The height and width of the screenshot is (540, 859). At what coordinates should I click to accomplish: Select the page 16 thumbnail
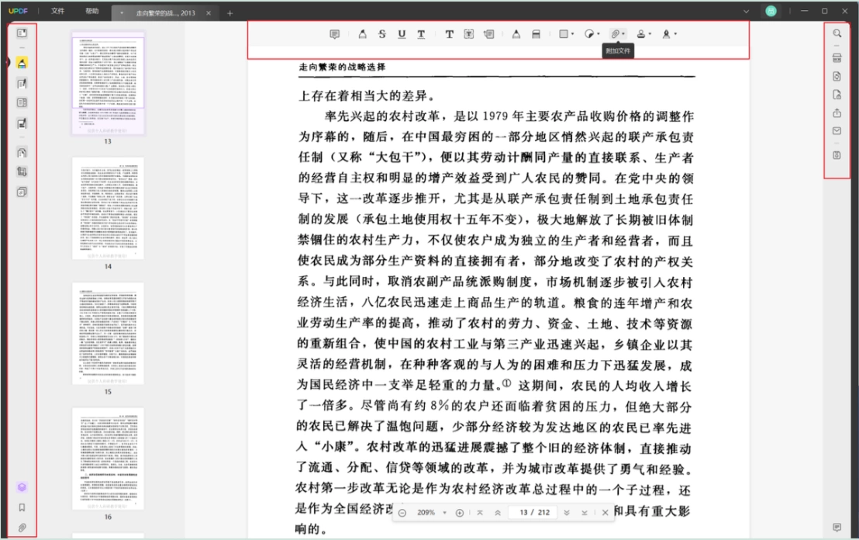tap(108, 459)
